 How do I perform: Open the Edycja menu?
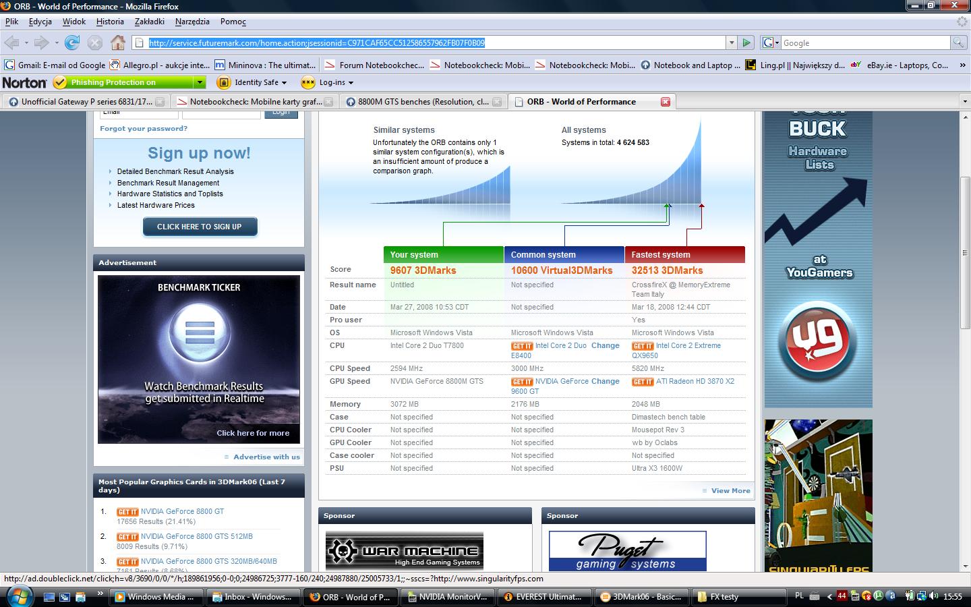(40, 22)
